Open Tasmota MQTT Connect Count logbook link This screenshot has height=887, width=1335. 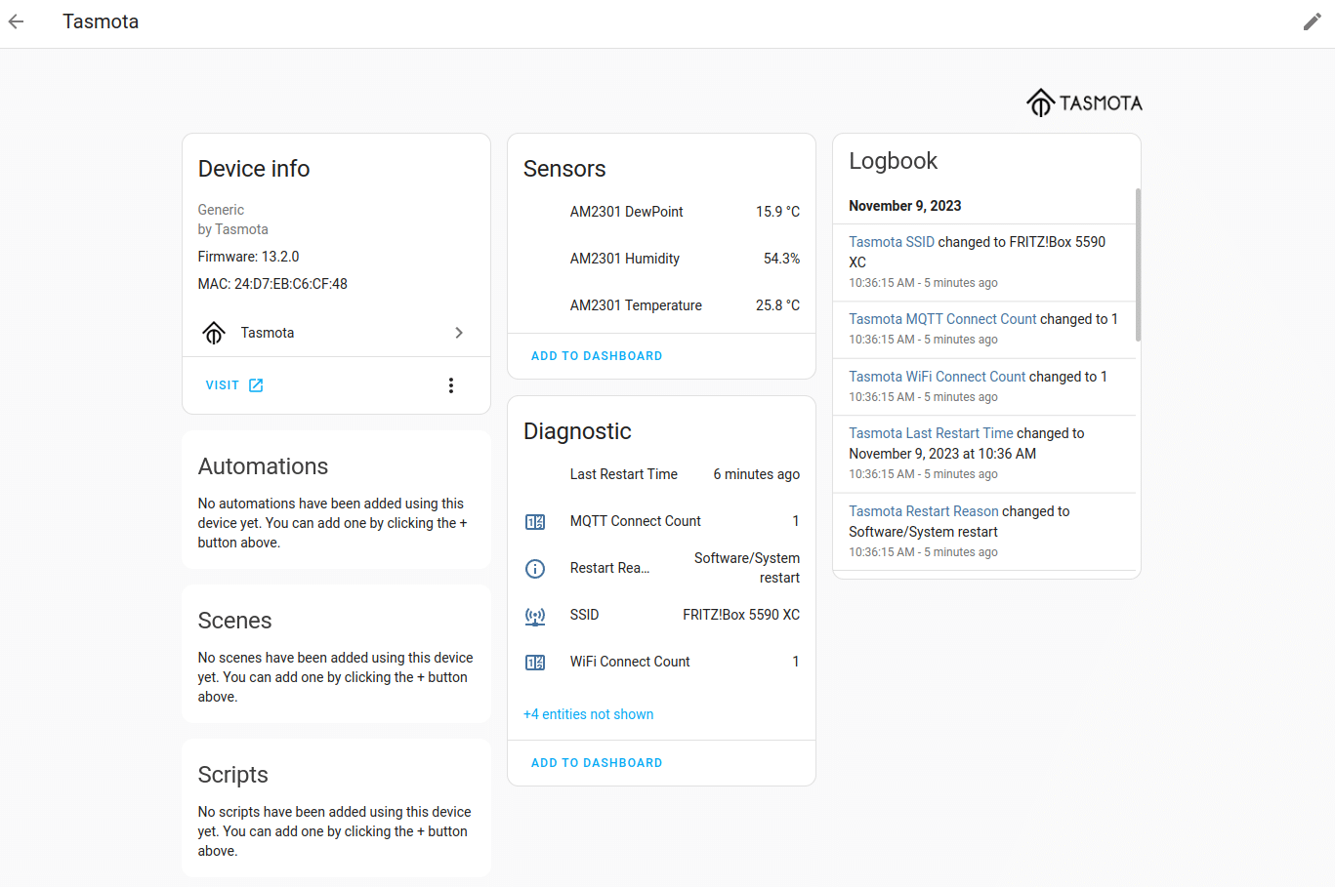tap(941, 319)
